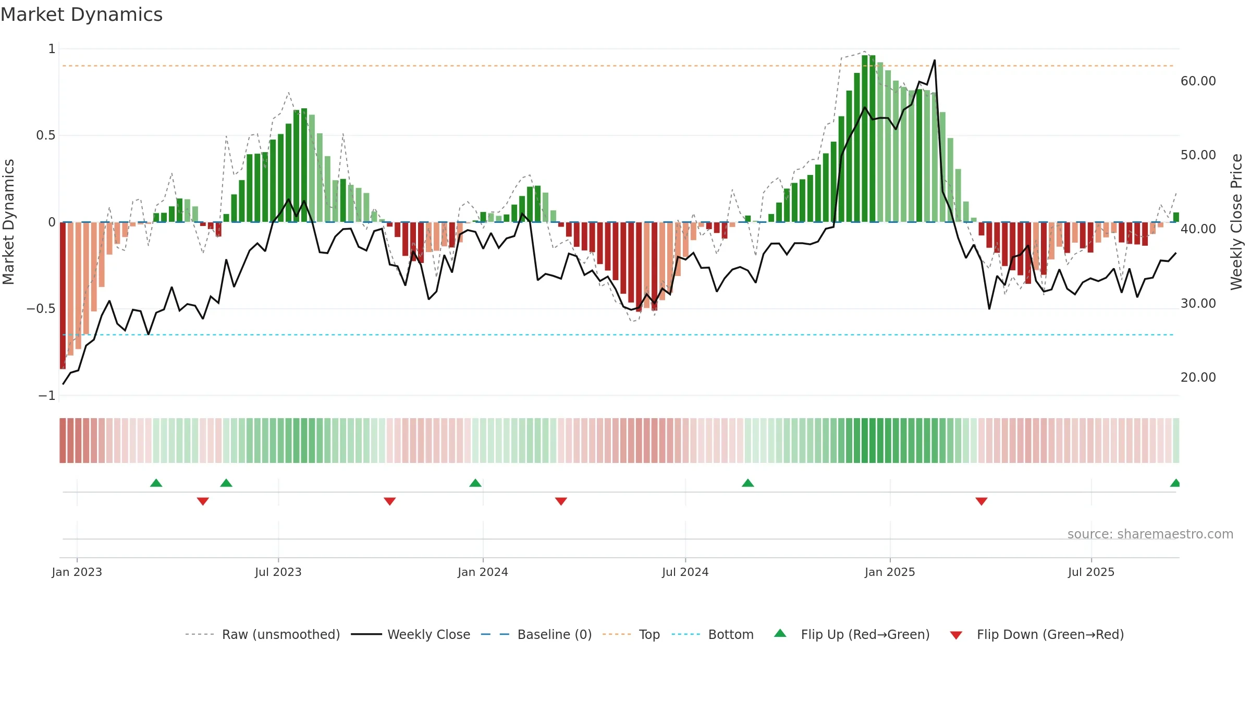Click the tallest dark green bar near Dec 2024
This screenshot has width=1251, height=703.
pyautogui.click(x=865, y=139)
